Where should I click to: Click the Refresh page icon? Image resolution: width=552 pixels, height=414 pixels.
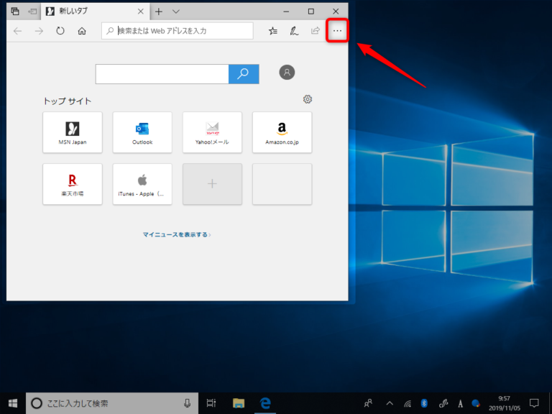pos(60,31)
